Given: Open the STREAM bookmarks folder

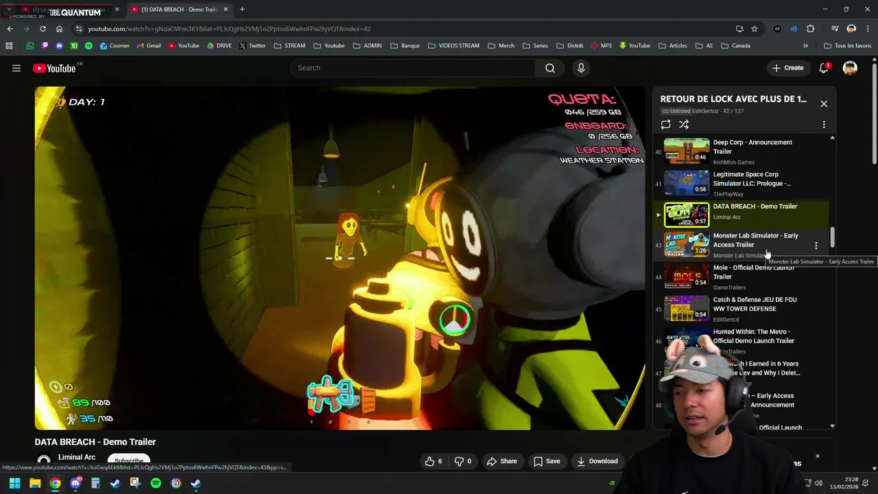Looking at the screenshot, I should click(x=289, y=46).
